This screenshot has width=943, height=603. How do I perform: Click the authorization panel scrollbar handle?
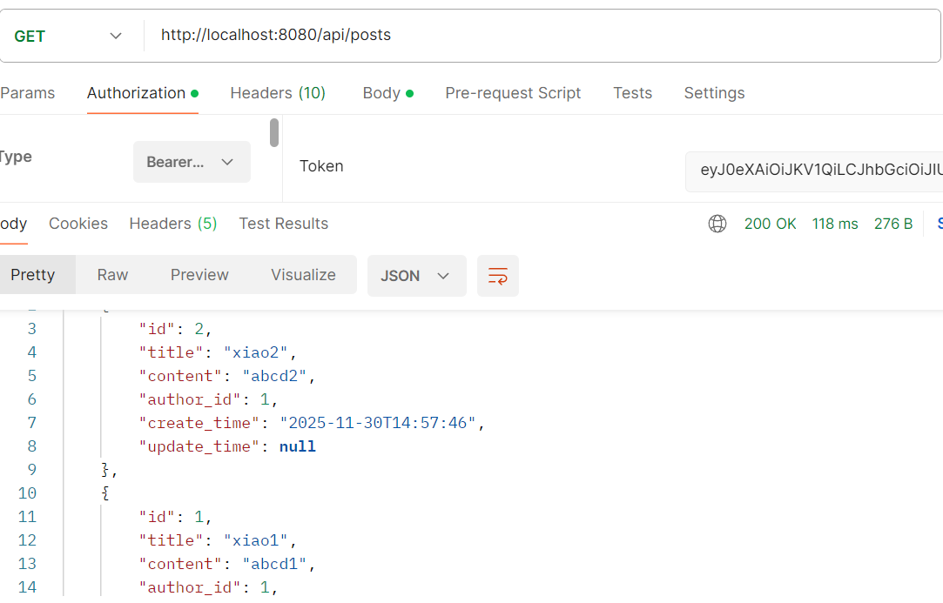pos(274,132)
